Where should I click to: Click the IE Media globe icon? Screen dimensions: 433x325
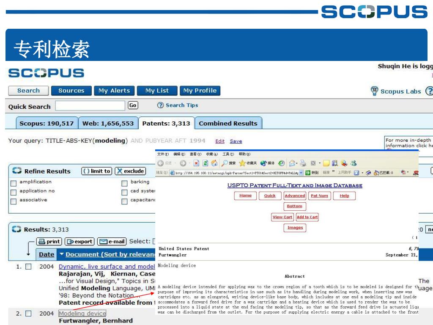[263, 163]
